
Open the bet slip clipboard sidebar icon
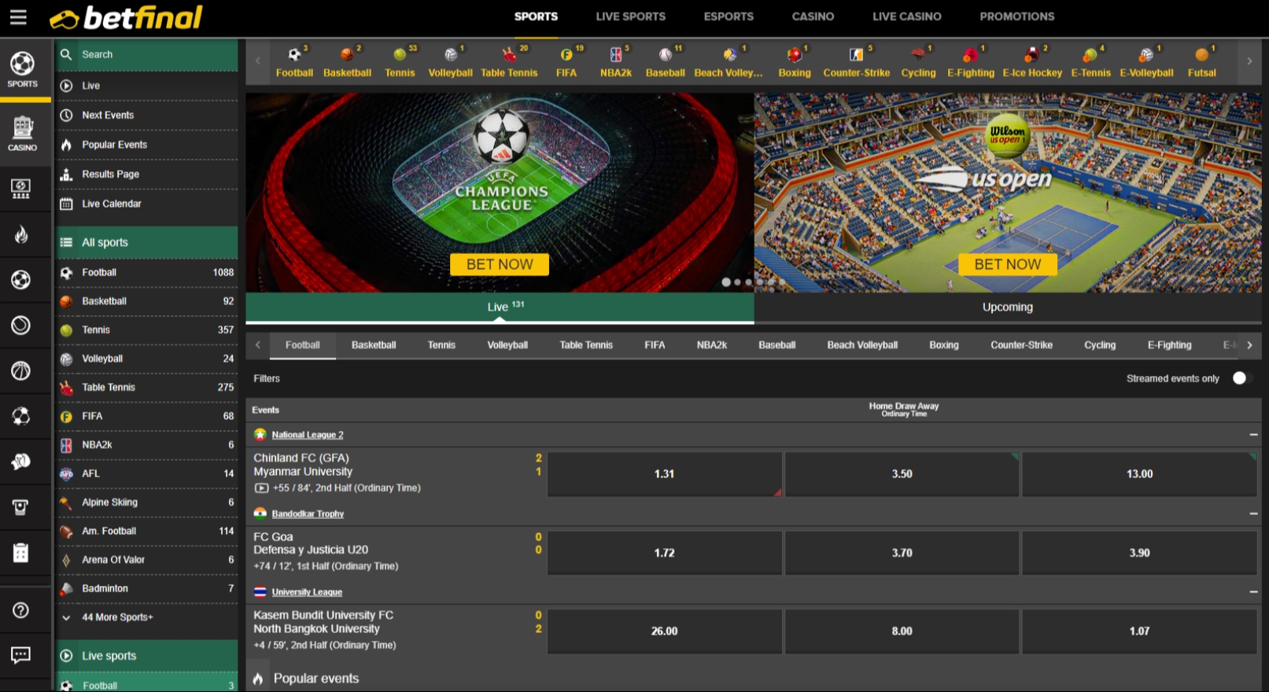click(21, 553)
